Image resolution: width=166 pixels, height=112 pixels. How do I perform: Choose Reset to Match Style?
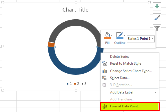pyautogui.click(x=130, y=64)
